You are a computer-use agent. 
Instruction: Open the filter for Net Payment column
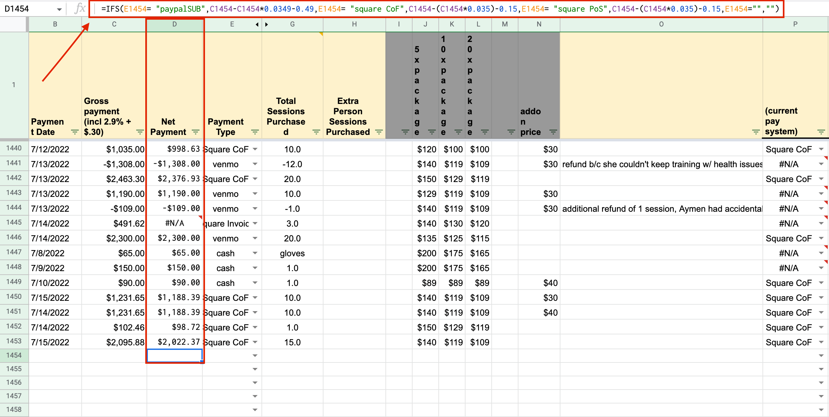tap(195, 132)
